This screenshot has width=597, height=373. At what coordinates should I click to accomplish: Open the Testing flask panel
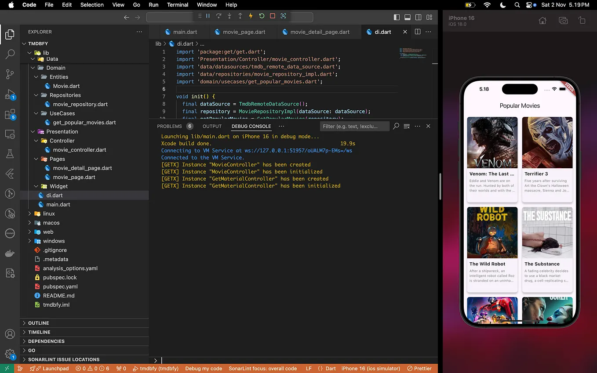pos(10,154)
